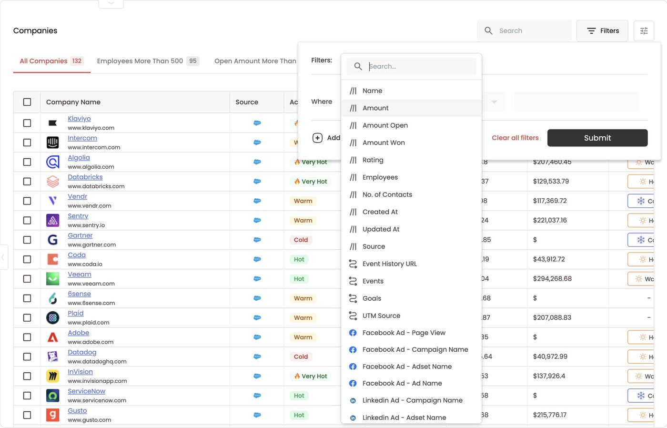This screenshot has width=667, height=428.
Task: Click the Algolia company logo icon
Action: [x=53, y=162]
